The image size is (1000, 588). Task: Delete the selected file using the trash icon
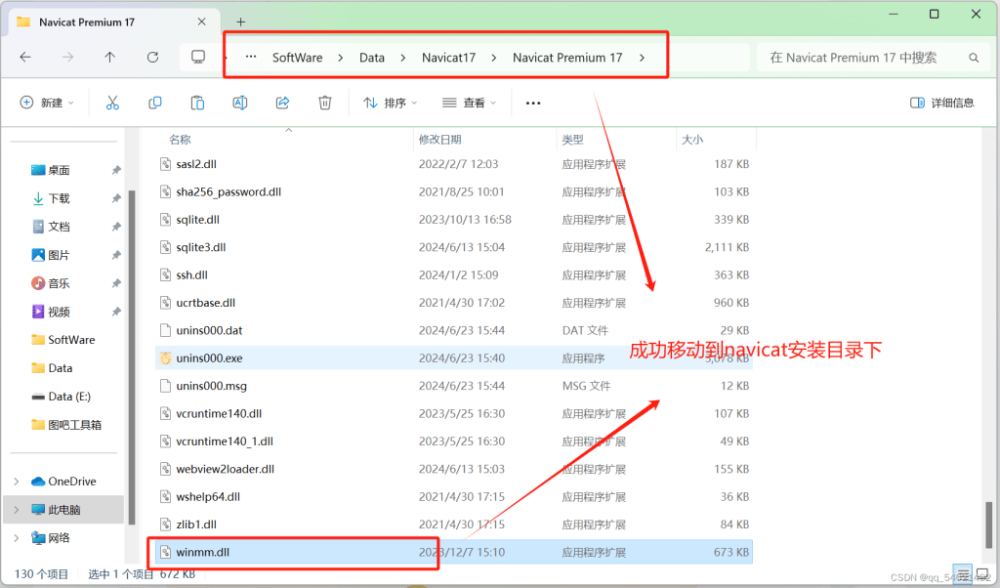(x=325, y=102)
